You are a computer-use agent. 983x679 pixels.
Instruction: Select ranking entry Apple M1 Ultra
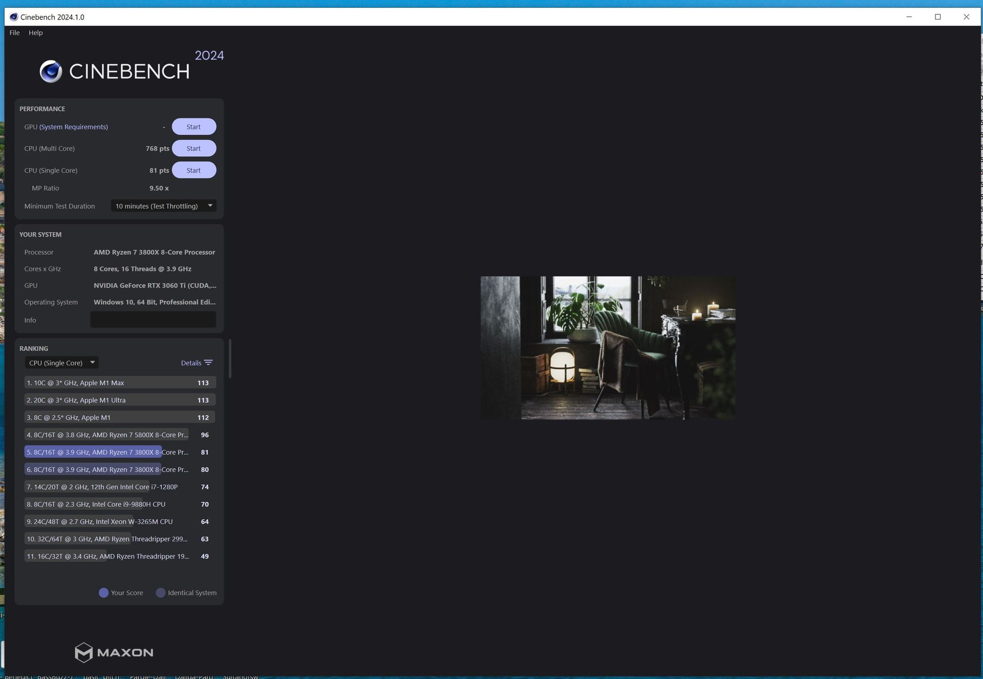120,400
